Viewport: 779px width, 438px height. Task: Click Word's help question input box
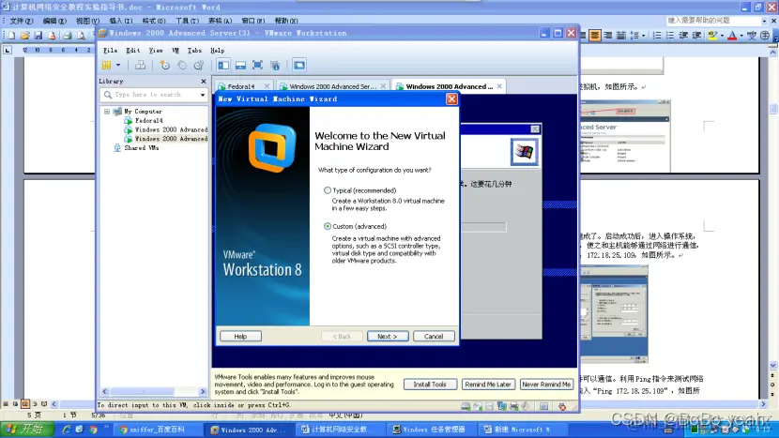click(x=713, y=21)
